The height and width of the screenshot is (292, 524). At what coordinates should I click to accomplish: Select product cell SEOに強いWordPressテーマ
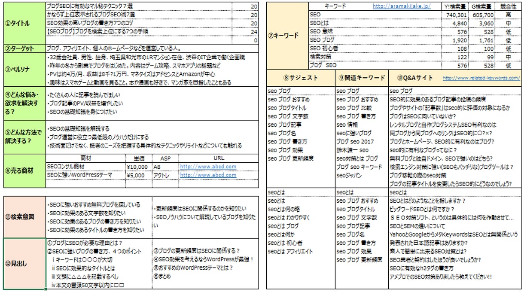(85, 175)
